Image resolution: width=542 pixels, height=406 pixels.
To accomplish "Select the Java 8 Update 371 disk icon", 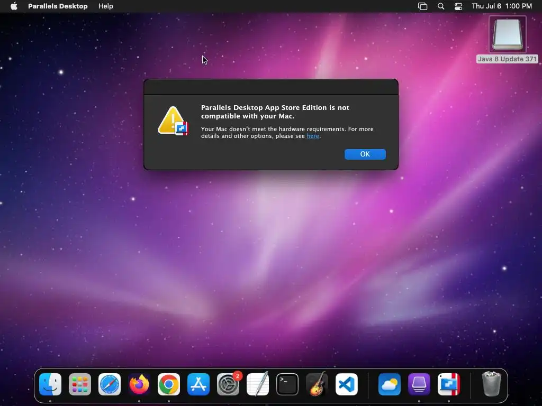I will click(508, 34).
